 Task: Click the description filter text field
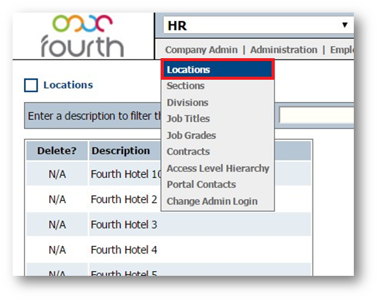click(316, 116)
